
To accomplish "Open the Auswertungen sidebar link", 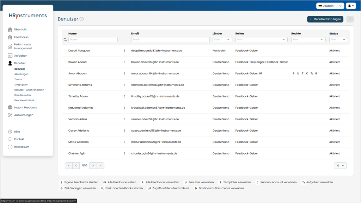I will click(24, 115).
